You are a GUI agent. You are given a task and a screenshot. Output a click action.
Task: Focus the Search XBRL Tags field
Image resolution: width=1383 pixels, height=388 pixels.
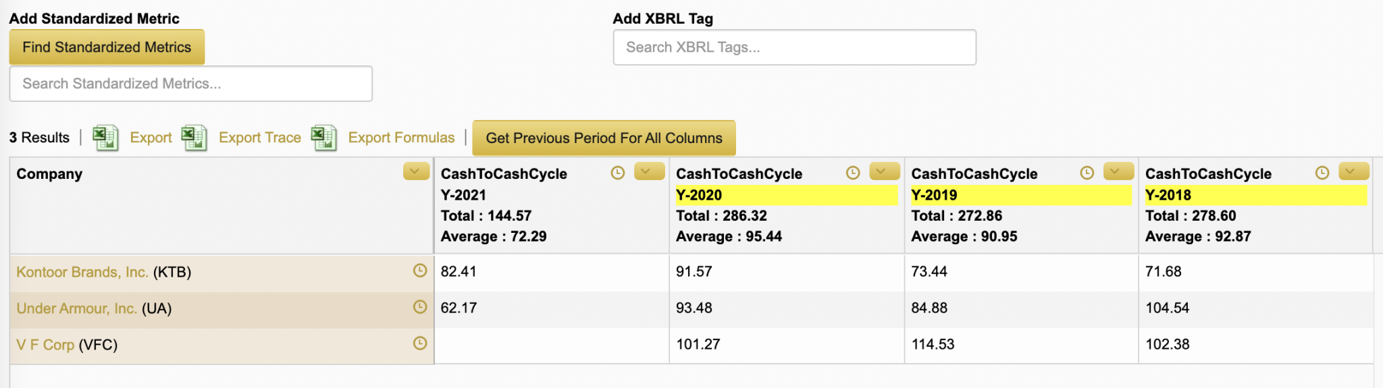(794, 47)
